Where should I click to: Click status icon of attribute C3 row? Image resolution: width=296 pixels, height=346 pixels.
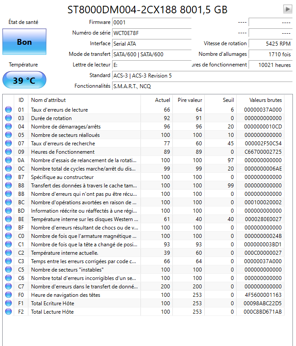[x=8, y=261]
